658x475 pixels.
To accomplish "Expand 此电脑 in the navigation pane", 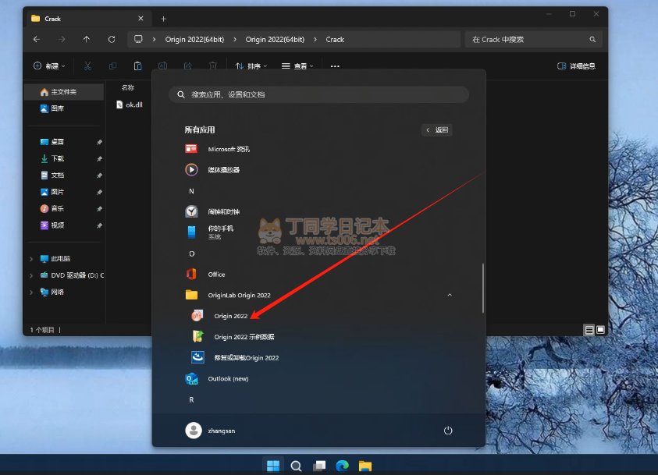I will coord(31,259).
